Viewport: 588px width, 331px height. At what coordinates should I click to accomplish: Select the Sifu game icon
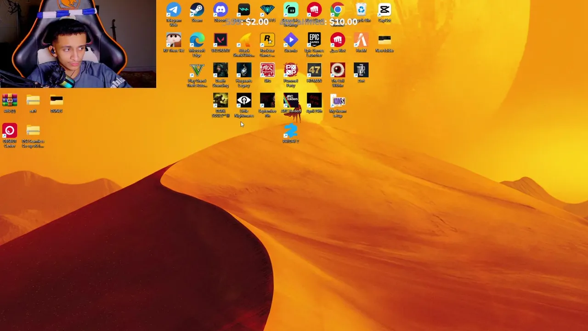[267, 73]
